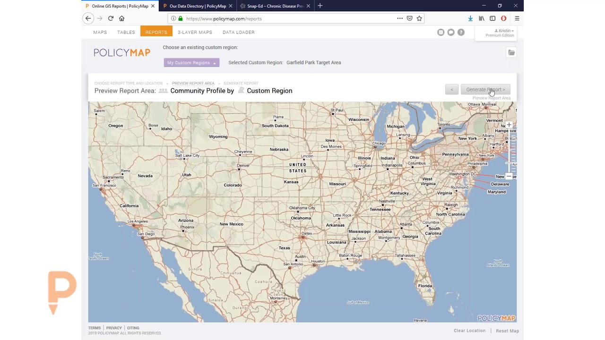Viewport: 605px width, 340px height.
Task: Open Firefox downloads arrow icon
Action: 470,18
